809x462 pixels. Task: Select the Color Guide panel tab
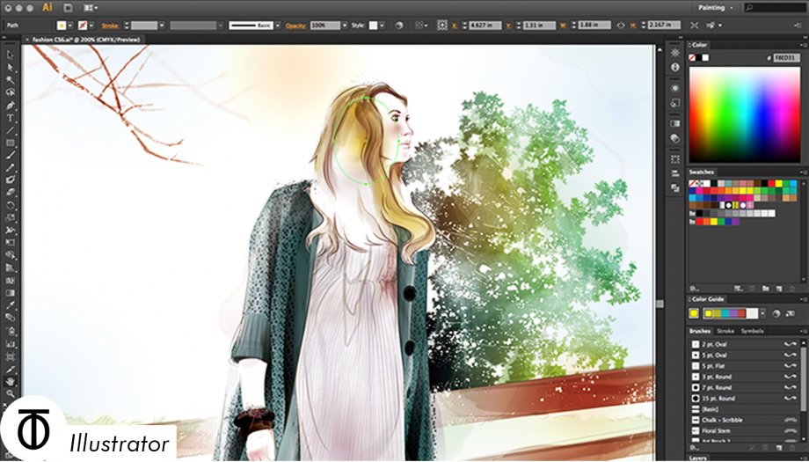point(708,299)
